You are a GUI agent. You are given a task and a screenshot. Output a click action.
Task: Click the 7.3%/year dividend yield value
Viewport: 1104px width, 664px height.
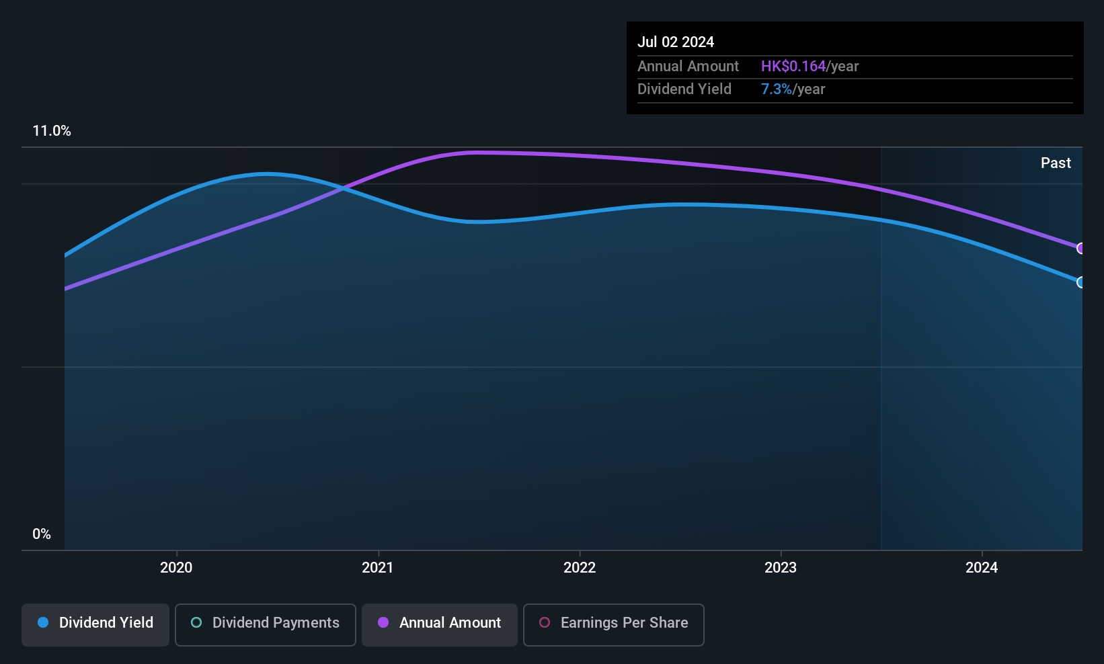click(x=793, y=89)
